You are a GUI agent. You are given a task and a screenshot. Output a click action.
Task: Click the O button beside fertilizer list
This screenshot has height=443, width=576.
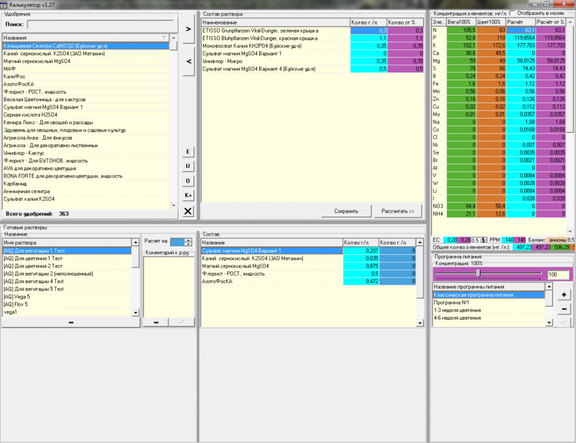[x=188, y=181]
